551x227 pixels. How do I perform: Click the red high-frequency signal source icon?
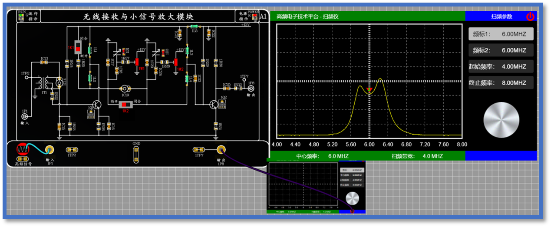pyautogui.click(x=22, y=150)
